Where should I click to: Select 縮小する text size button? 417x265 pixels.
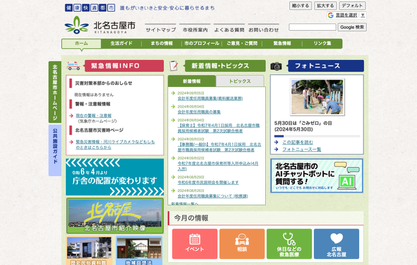(x=300, y=5)
